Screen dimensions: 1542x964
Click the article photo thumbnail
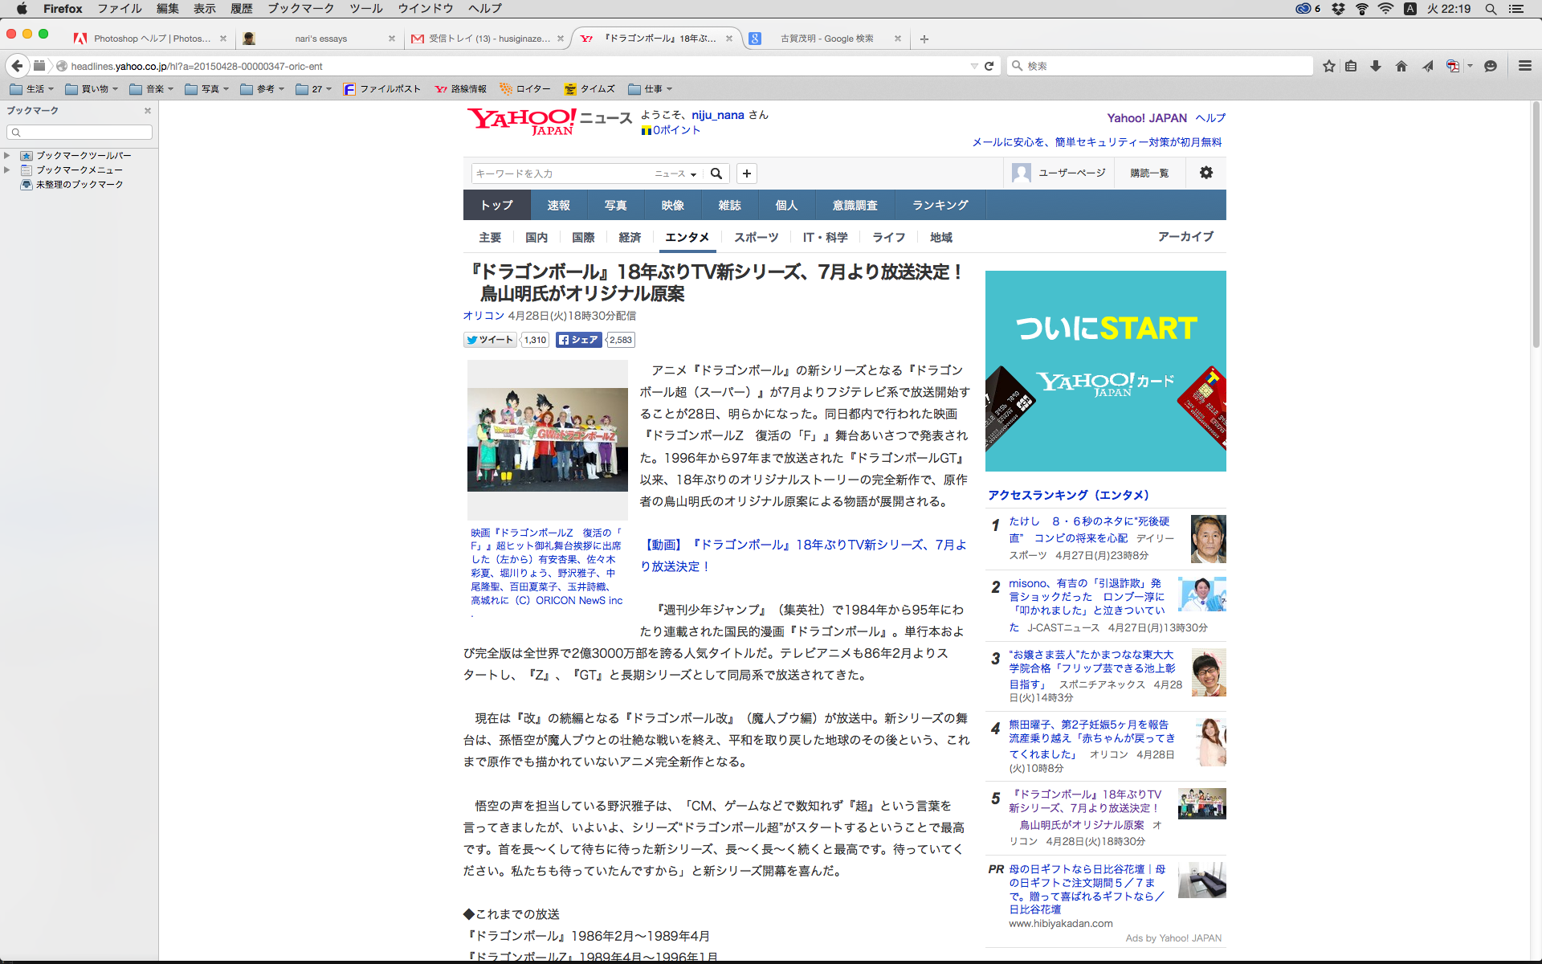(x=547, y=439)
